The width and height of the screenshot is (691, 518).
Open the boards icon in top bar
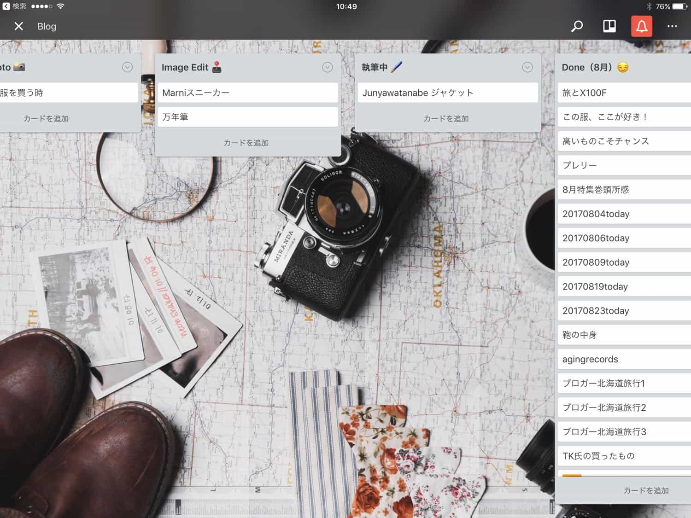609,26
